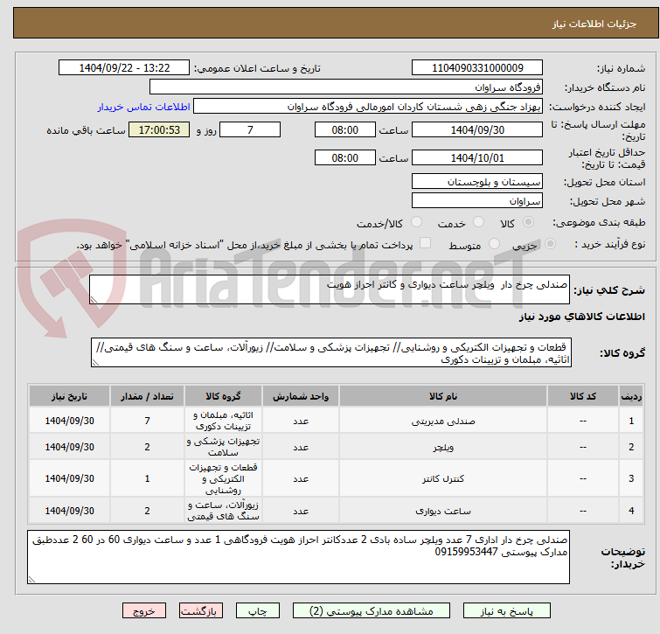Click the remaining days field showing 7
The width and height of the screenshot is (660, 634).
[250, 129]
